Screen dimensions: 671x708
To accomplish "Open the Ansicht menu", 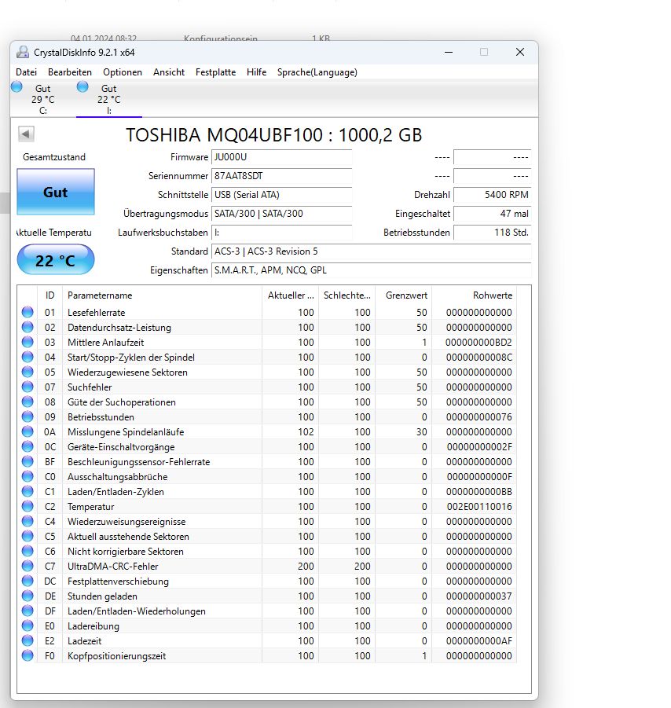I will click(x=169, y=72).
